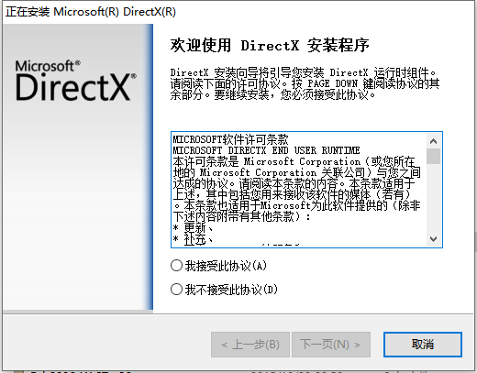Choose the 我不接受此协议(D) radio option

[176, 289]
